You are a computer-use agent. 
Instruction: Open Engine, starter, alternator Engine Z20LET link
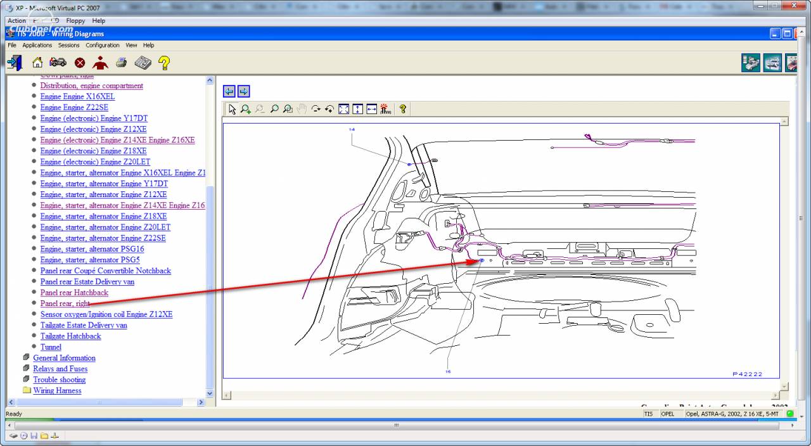click(x=105, y=227)
